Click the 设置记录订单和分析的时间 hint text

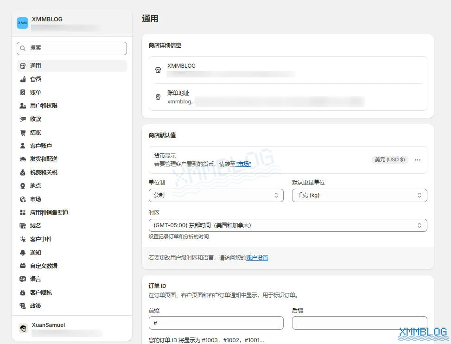pyautogui.click(x=178, y=237)
